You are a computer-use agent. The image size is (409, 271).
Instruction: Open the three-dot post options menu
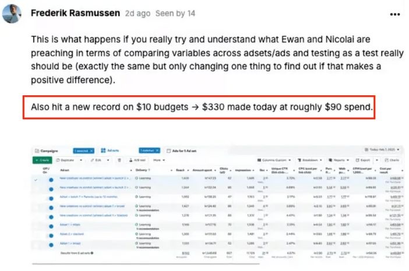coord(394,13)
